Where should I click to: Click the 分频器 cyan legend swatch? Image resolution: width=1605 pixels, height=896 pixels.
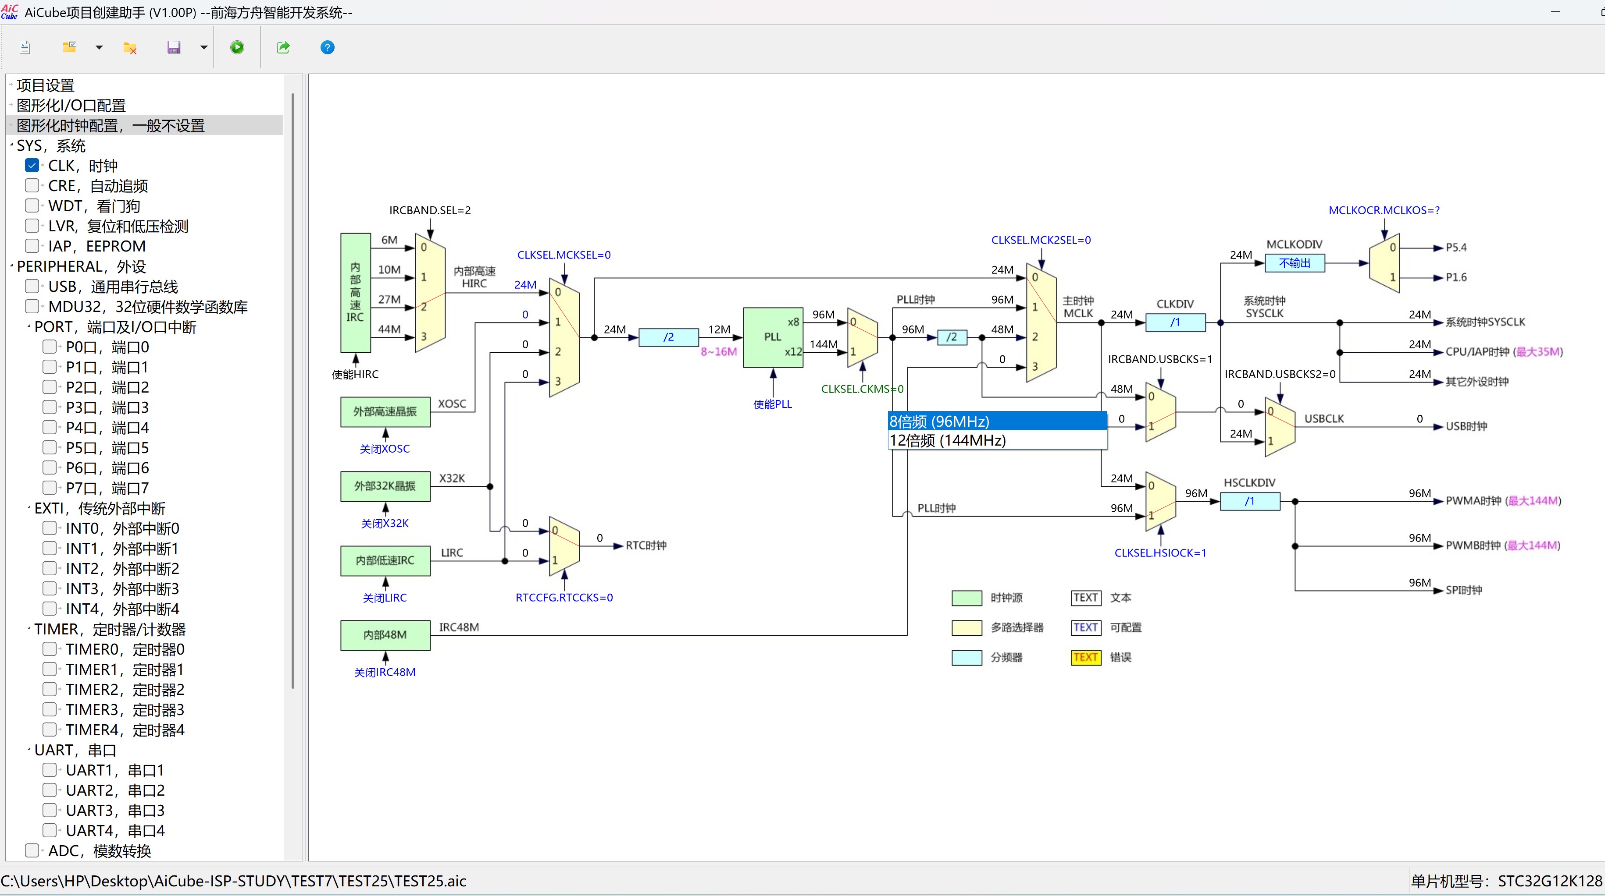(967, 658)
